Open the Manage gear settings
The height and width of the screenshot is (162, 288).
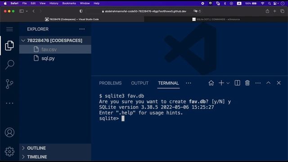click(x=9, y=152)
